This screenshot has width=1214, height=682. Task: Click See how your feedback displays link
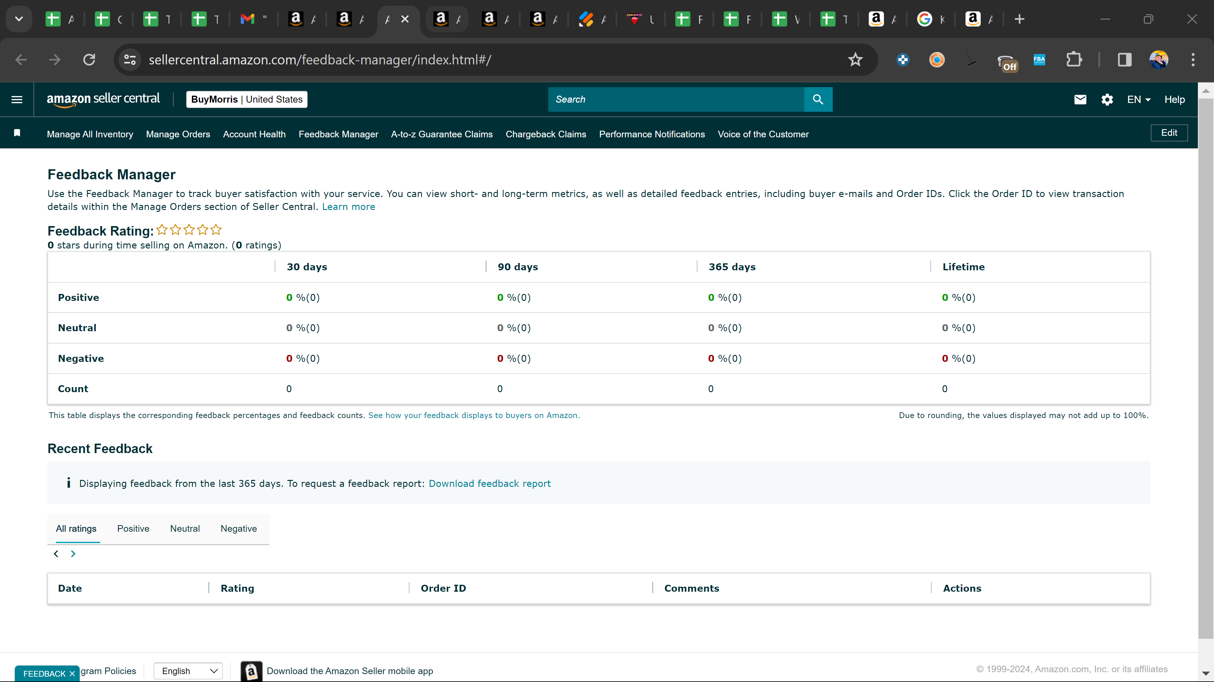coord(474,415)
